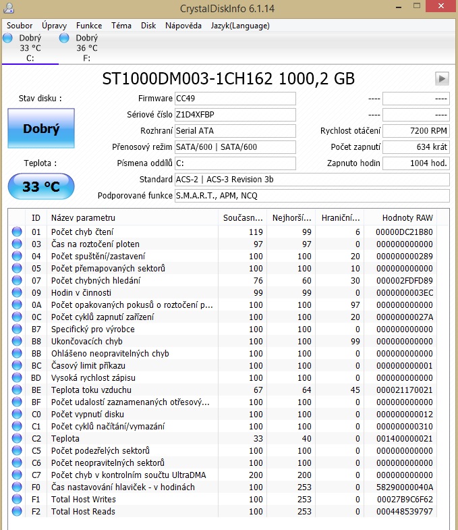
Task: Open the Téma menu
Action: 121,26
